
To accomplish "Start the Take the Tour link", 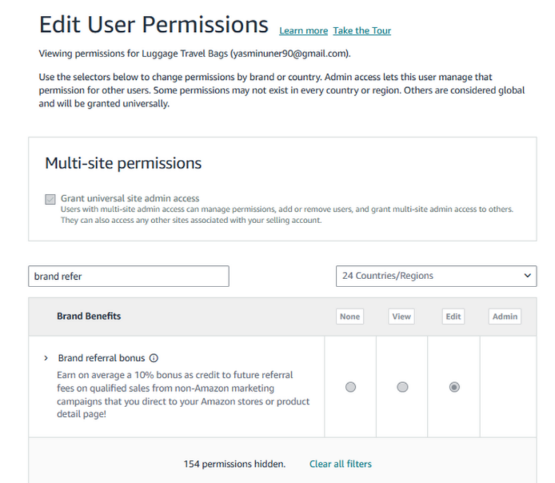I will pyautogui.click(x=362, y=31).
